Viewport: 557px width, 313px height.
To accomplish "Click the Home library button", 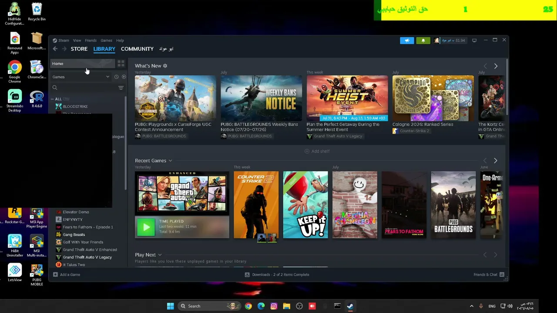I will point(83,63).
